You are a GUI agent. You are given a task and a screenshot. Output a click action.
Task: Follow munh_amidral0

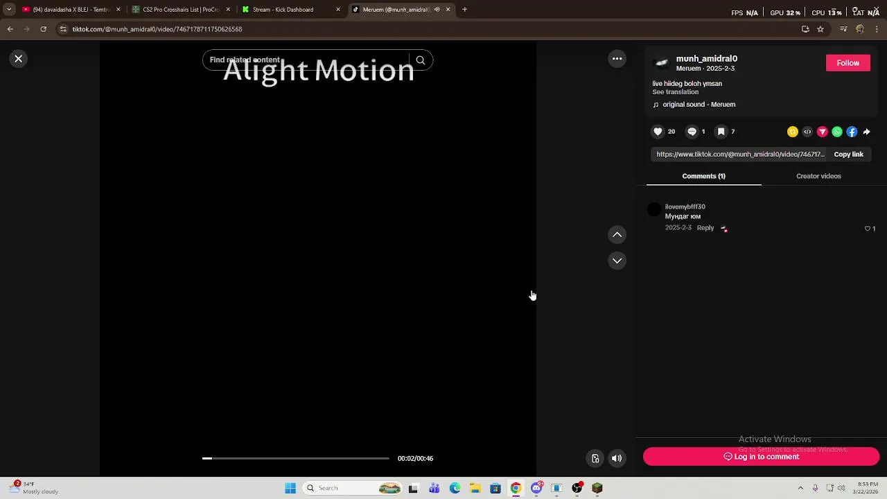pos(848,63)
